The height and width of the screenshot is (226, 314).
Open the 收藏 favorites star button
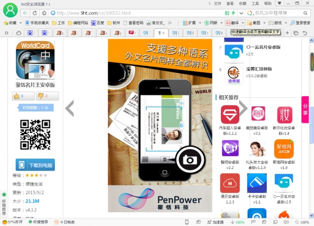[10, 23]
